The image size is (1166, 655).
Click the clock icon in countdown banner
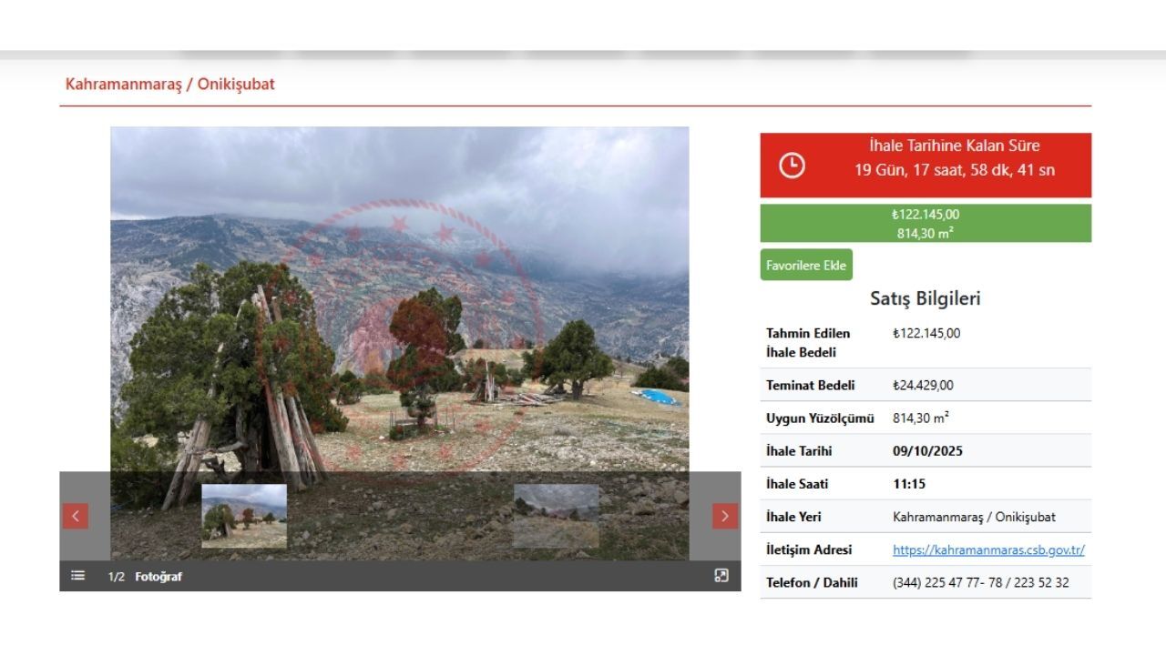(792, 165)
